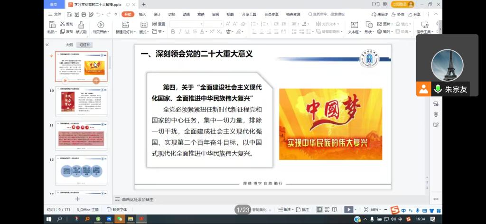Toggle Bold formatting

click(173, 32)
